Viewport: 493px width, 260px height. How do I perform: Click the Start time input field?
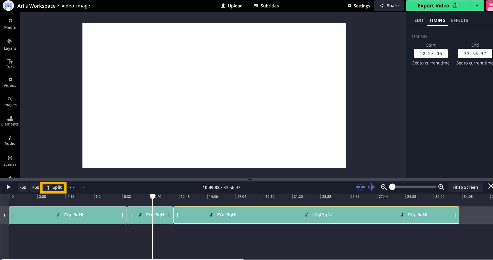(x=431, y=54)
